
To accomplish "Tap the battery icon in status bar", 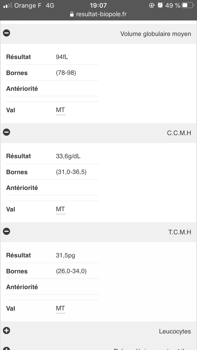I will [x=188, y=5].
